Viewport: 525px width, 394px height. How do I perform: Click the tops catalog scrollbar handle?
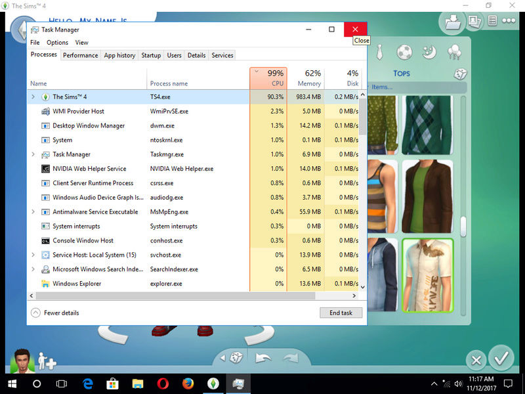463,227
